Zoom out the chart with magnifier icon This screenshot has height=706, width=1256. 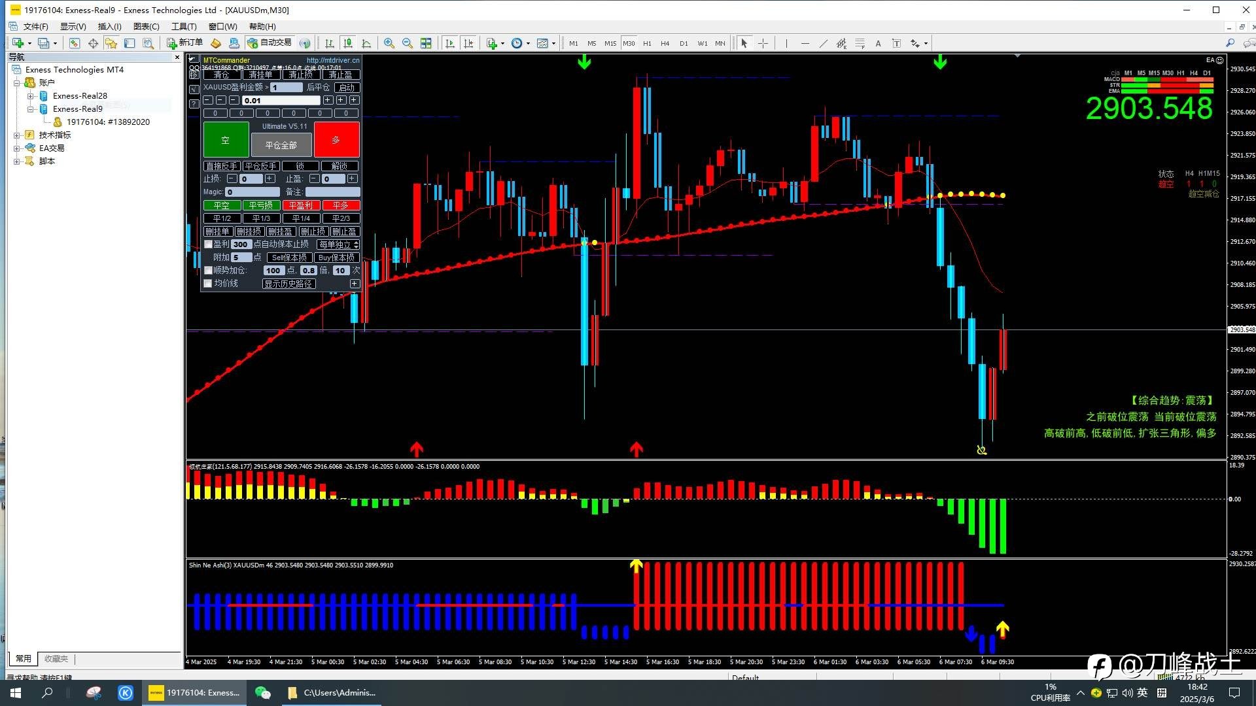pos(408,43)
